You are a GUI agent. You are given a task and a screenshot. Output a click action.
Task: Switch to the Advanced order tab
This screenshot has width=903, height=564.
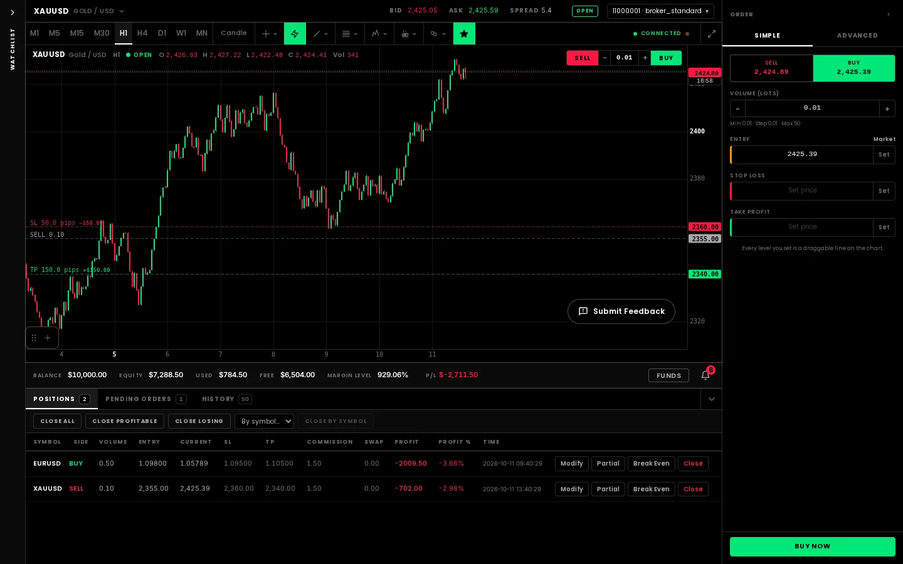coord(857,36)
